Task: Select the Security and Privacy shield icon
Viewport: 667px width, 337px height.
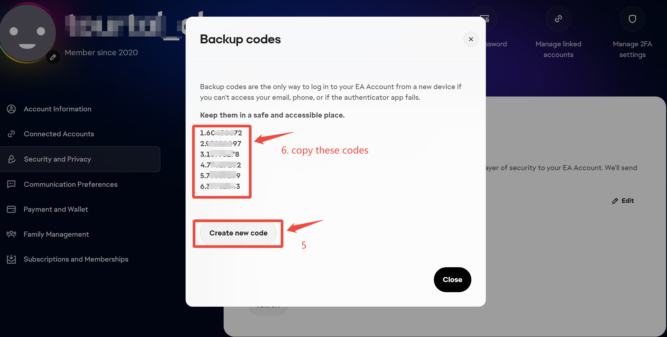Action: (x=12, y=159)
